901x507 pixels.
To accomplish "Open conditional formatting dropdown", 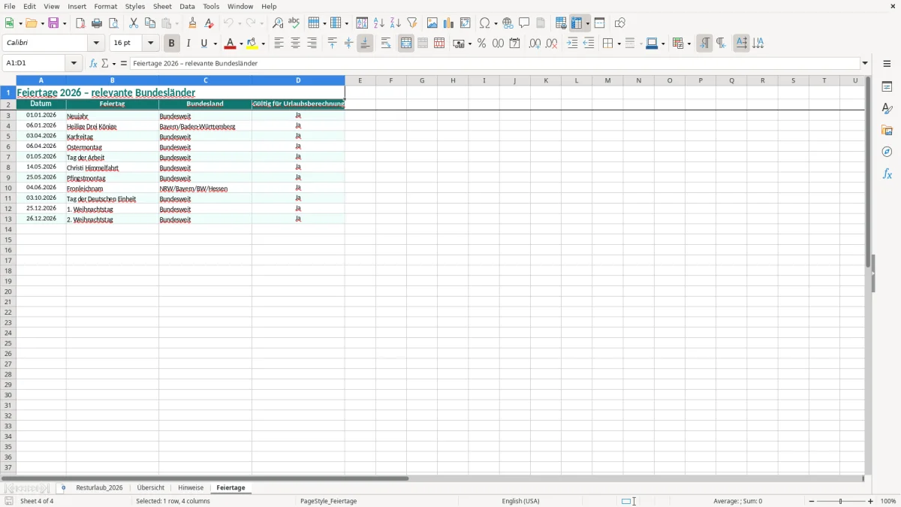I will [x=689, y=44].
